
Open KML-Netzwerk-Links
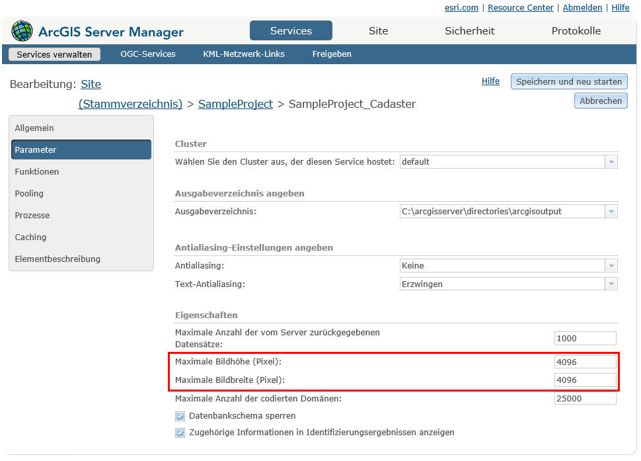click(244, 54)
